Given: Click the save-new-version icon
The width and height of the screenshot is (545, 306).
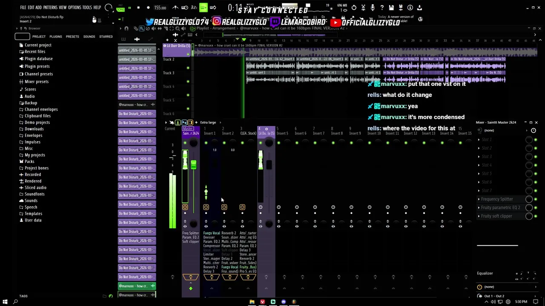Looking at the screenshot, I should pos(401,8).
